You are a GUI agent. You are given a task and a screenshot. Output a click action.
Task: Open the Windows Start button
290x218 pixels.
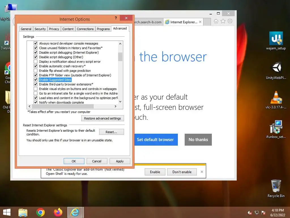pyautogui.click(x=7, y=212)
